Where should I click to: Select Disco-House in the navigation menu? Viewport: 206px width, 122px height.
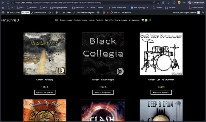66,20
